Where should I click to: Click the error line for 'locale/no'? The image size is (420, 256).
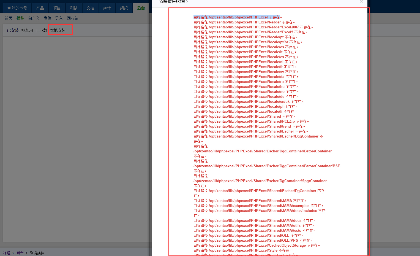(x=246, y=92)
